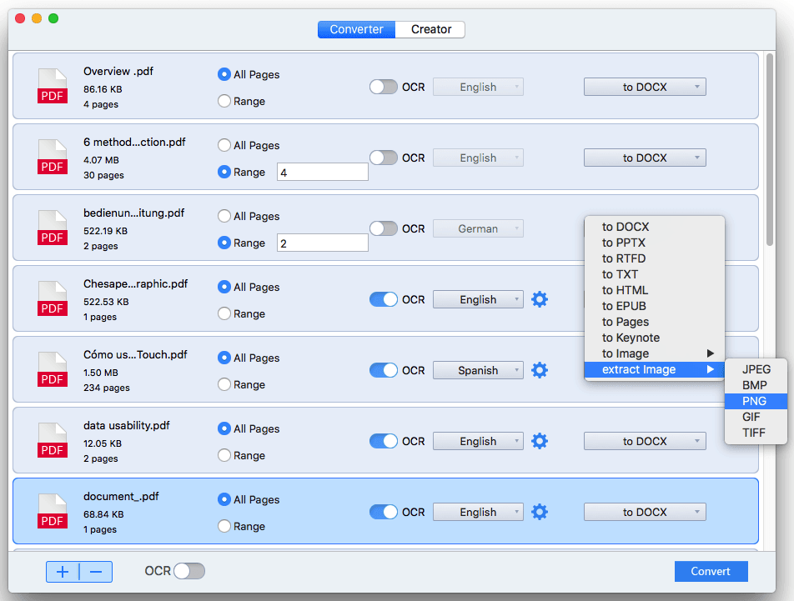794x601 pixels.
Task: Open gear settings for document_.pdf
Action: [x=540, y=512]
